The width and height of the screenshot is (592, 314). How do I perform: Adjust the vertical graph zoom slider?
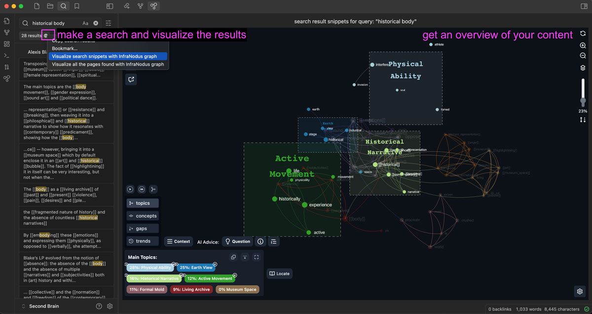point(583,101)
